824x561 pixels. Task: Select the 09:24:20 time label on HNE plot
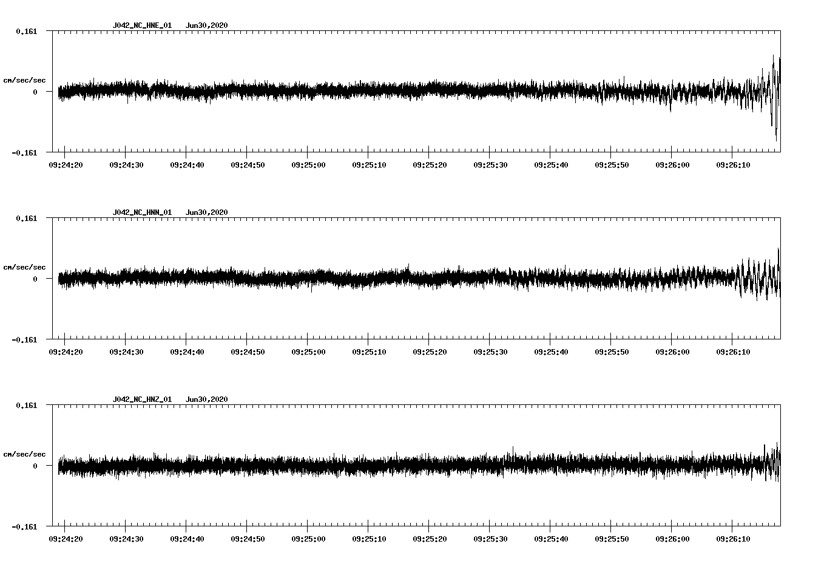click(x=66, y=165)
